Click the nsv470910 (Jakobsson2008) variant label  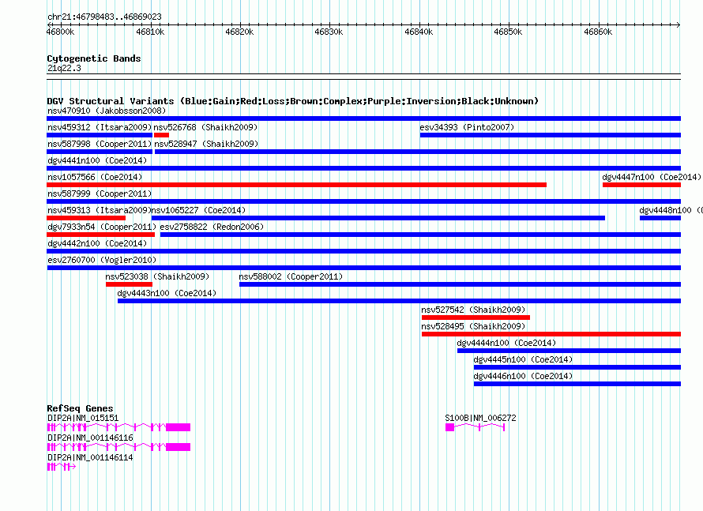[107, 111]
